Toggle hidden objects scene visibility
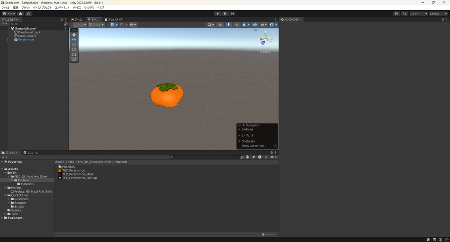Viewport: 450px width, 242px height. point(255,25)
